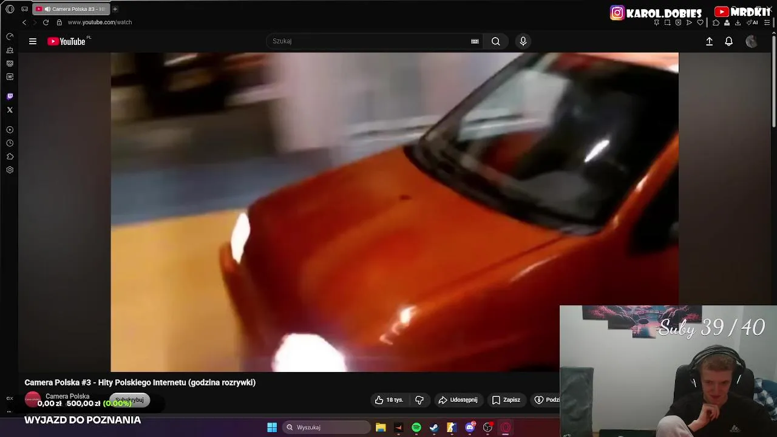The image size is (777, 437).
Task: Open the AI assistant toolbar button
Action: point(753,22)
